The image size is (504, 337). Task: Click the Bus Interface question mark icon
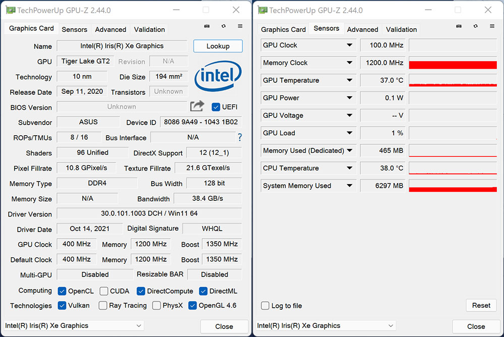tap(240, 137)
